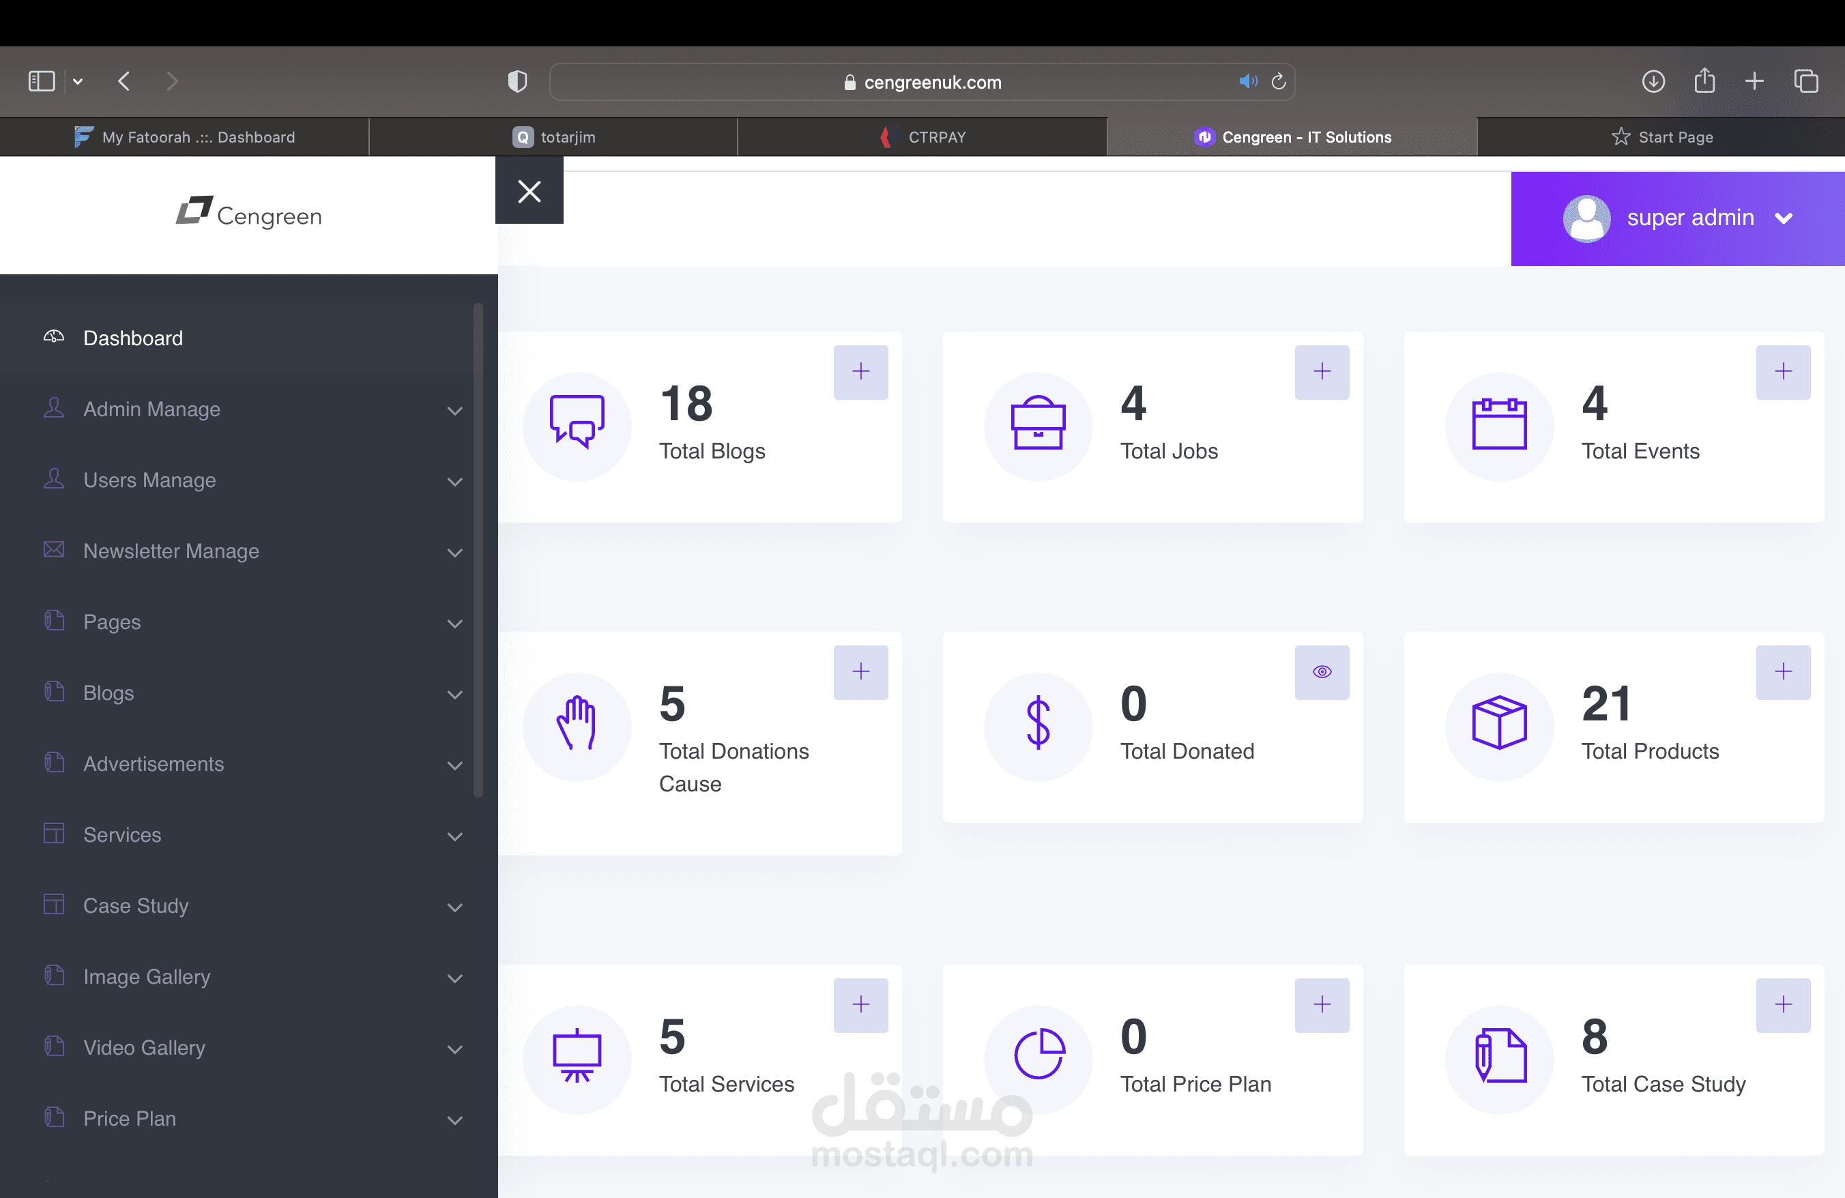Show Safari tab overview icon
Image resolution: width=1845 pixels, height=1198 pixels.
[1805, 81]
